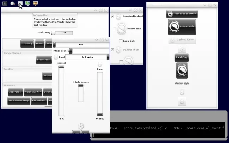Open the Color Selector test
The width and height of the screenshot is (229, 143).
pos(33,92)
